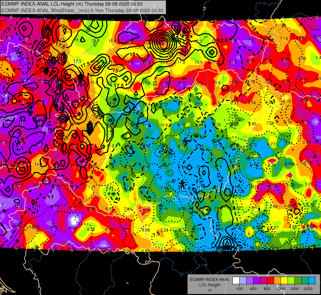
Task: Pick the vivid purple swatch right of 400
Action: pyautogui.click(x=256, y=281)
